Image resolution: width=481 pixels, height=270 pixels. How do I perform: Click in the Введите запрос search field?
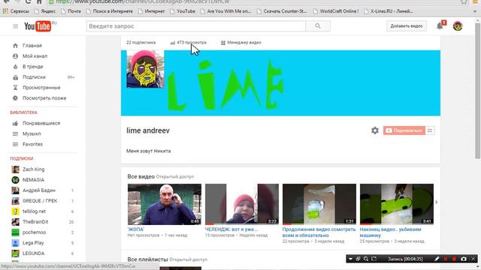coord(196,26)
